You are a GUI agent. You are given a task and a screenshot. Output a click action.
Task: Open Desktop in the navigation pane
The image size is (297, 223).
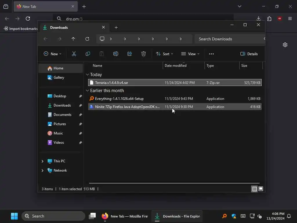61,96
